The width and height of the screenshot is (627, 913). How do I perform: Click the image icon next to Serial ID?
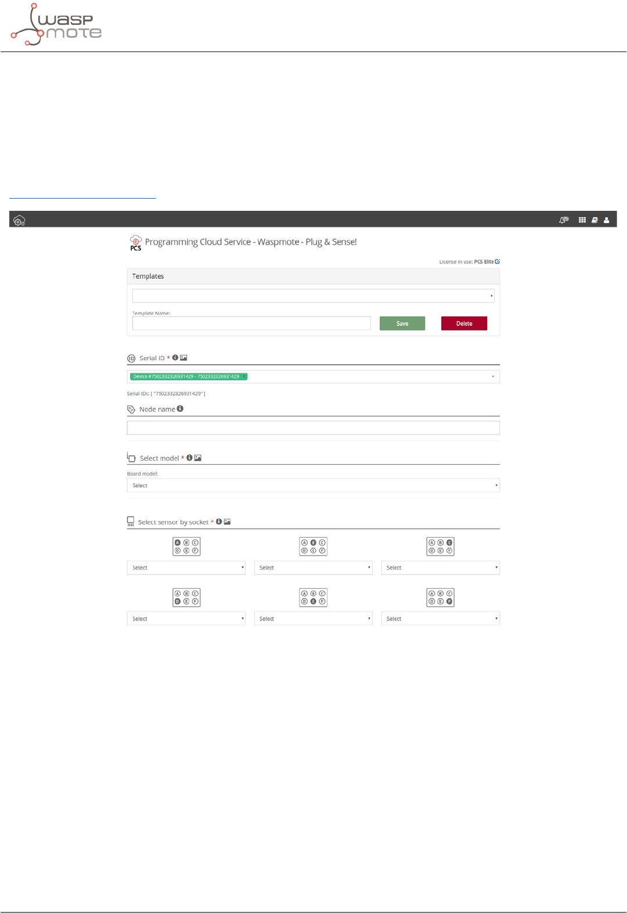click(x=183, y=358)
